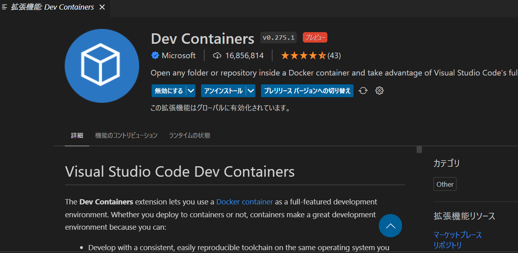Click the Other category tag

(445, 184)
